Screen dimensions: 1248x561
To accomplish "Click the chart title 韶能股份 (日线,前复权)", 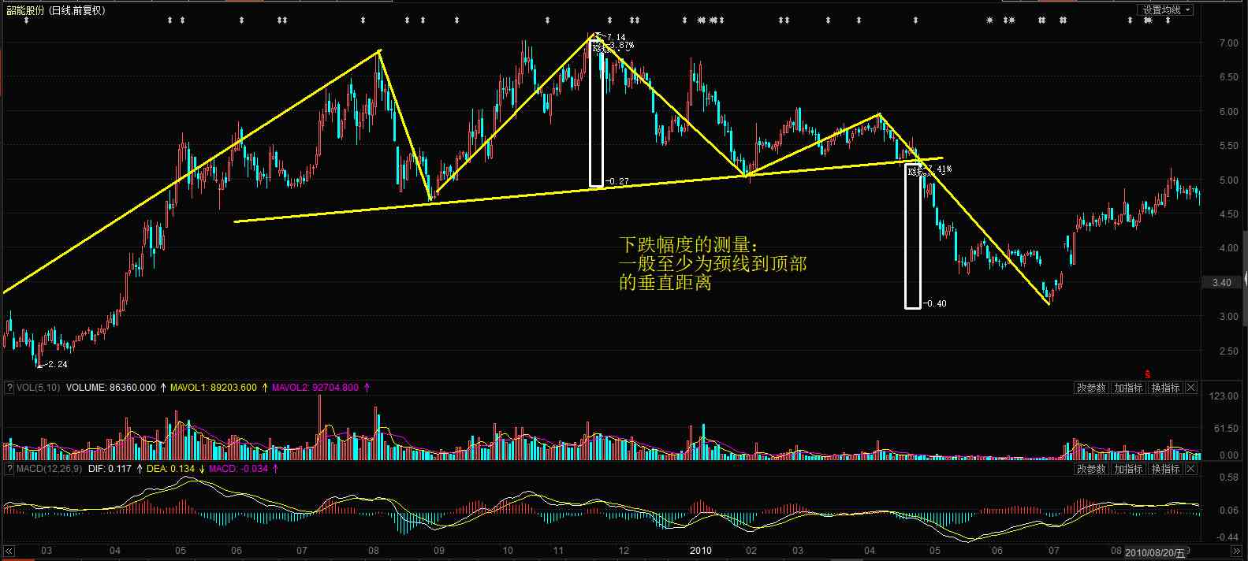I will 55,10.
